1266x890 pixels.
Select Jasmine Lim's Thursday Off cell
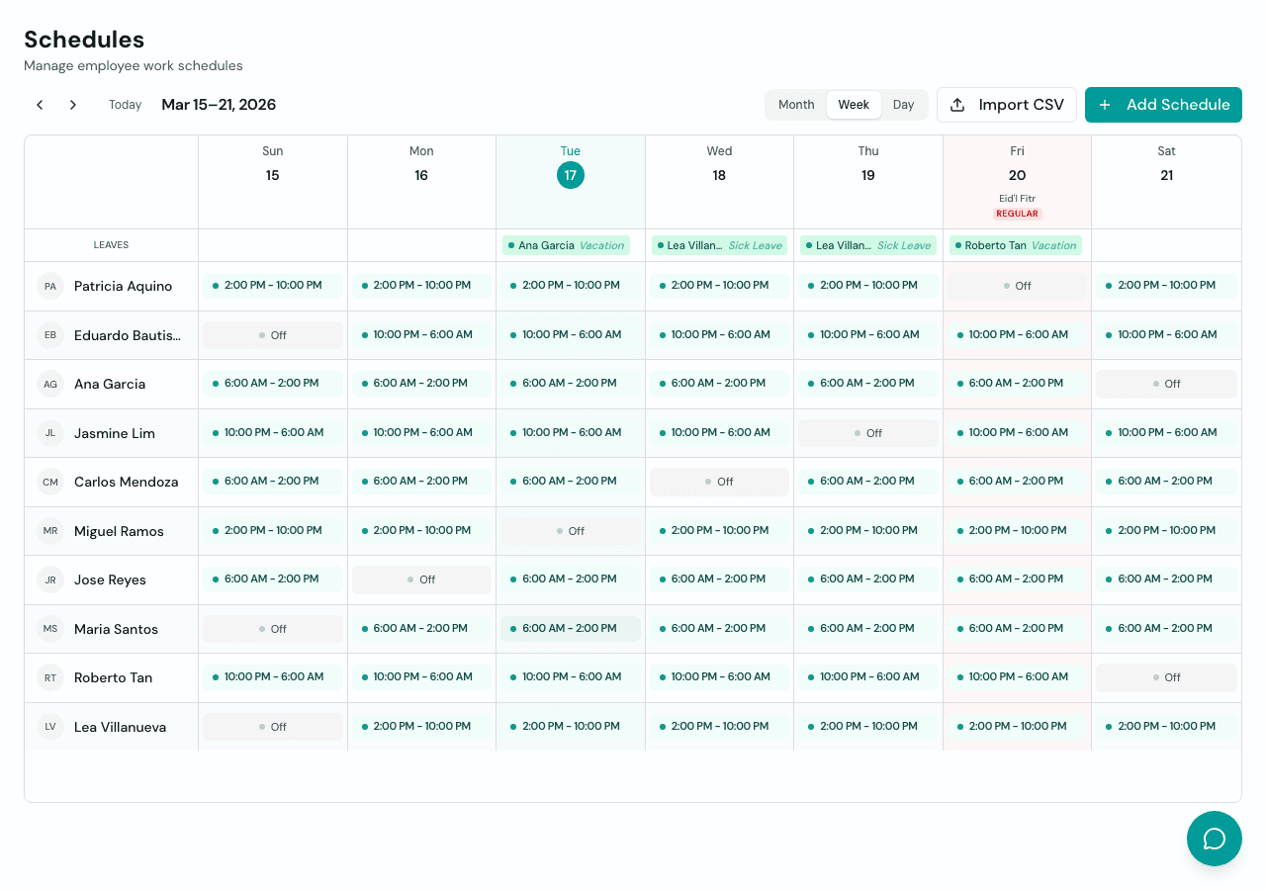coord(867,432)
